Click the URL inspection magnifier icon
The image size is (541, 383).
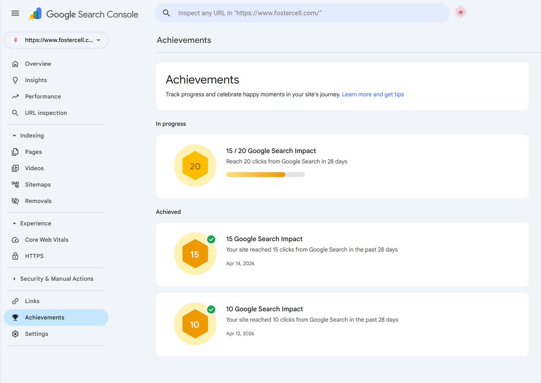pos(15,113)
